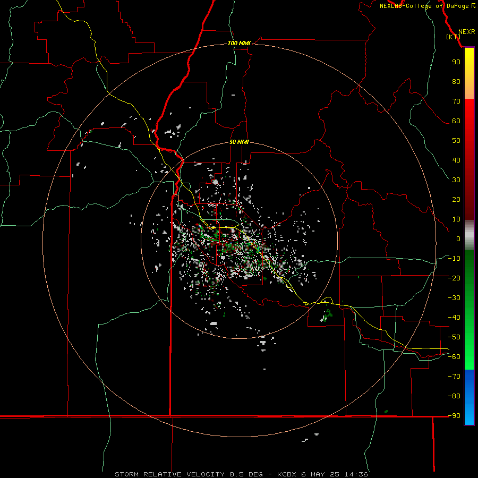
Task: Click the green echo cluster southeast of the 50 NMI ring
Action: [x=327, y=315]
